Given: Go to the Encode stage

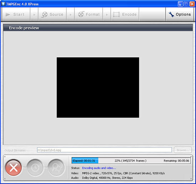Looking at the screenshot, I should 125,14.
